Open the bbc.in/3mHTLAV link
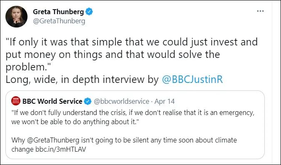Image resolution: width=281 pixels, height=165 pixels. [61, 149]
